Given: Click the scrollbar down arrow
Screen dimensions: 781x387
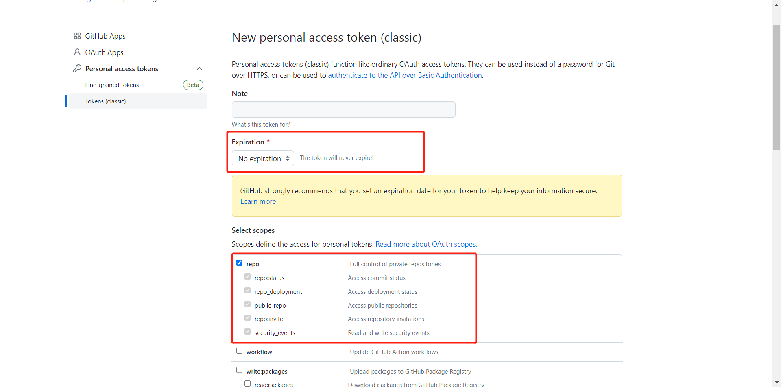Looking at the screenshot, I should click(777, 383).
